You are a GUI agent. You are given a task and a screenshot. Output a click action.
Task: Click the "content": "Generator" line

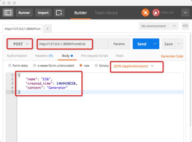(47, 88)
